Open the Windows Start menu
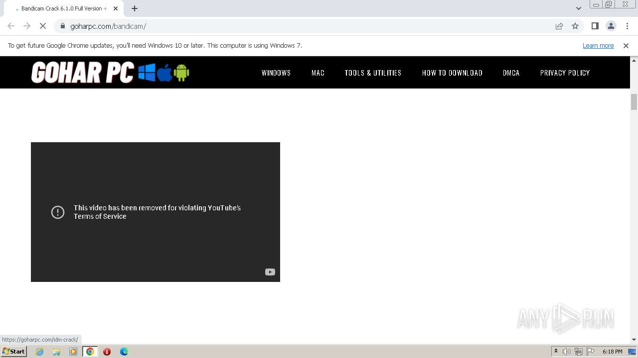Screen dimensions: 638x358 pyautogui.click(x=14, y=352)
